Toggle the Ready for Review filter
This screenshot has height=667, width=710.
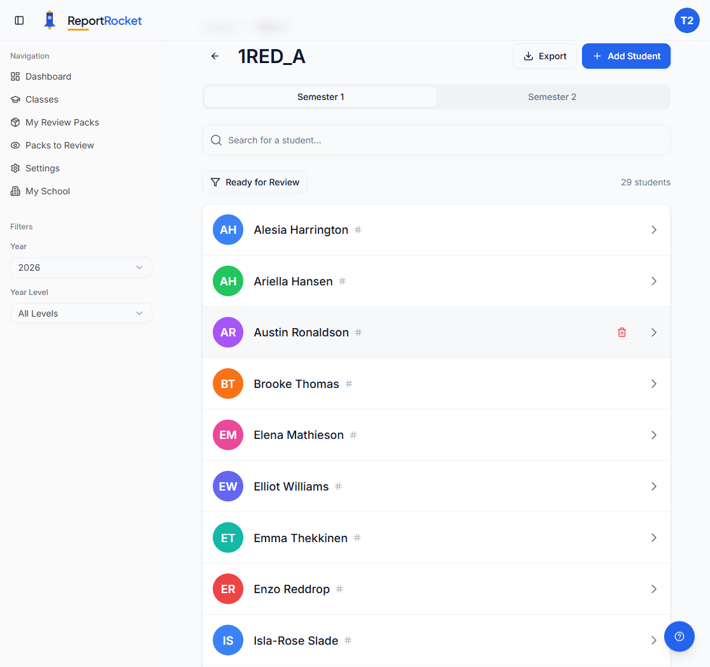255,182
